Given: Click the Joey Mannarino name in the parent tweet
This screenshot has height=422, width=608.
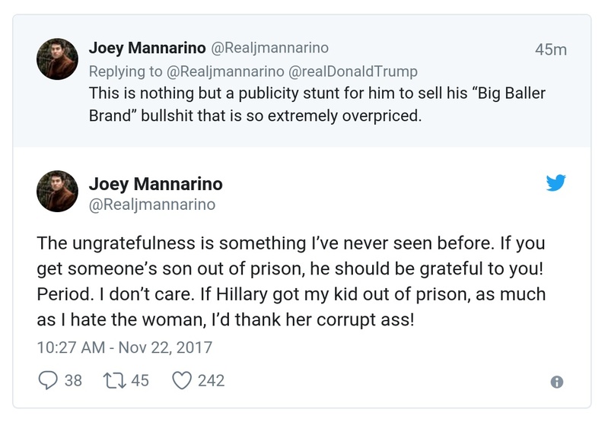Looking at the screenshot, I should tap(147, 48).
